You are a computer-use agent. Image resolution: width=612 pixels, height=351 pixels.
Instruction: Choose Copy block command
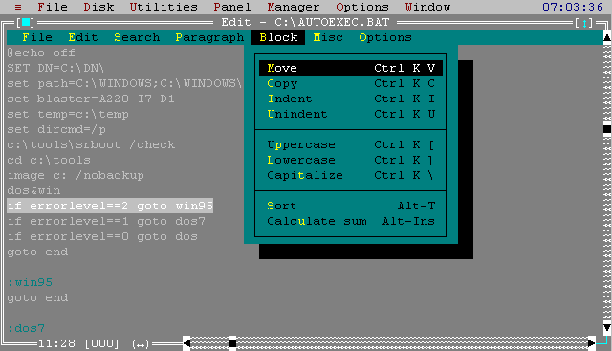tap(351, 83)
